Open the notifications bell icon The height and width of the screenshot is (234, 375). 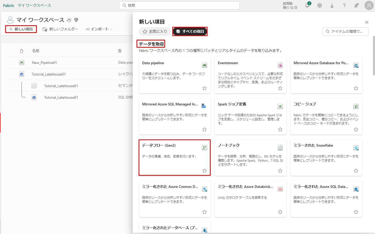(x=307, y=5)
